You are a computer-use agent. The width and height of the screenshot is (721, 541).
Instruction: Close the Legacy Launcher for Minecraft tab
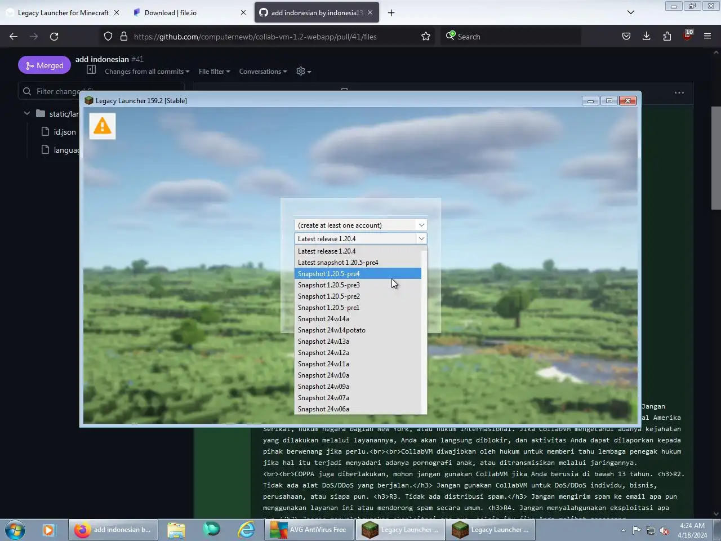pos(117,12)
